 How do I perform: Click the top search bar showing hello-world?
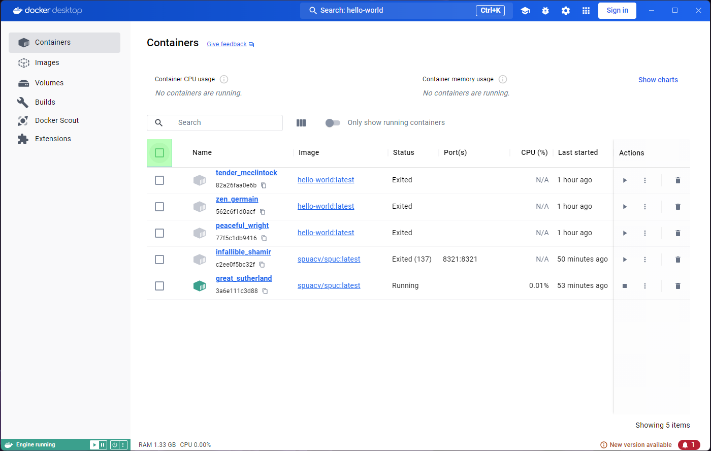(406, 11)
